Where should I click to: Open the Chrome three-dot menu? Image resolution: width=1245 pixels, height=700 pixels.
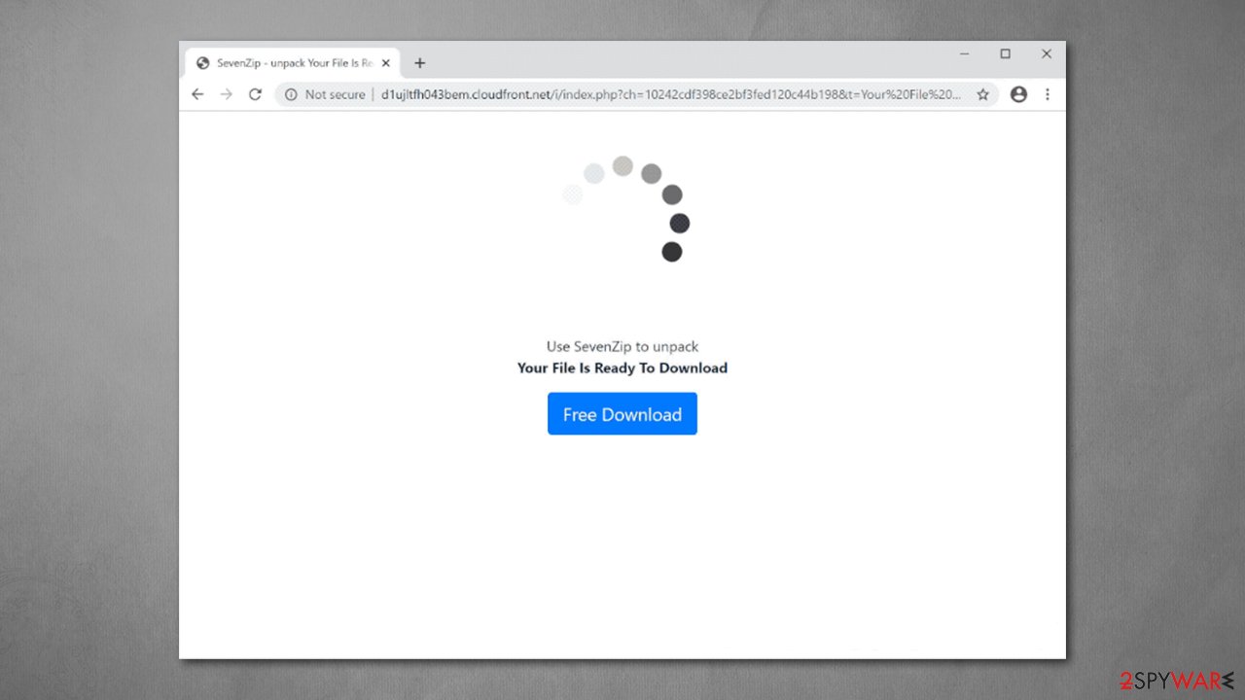[x=1048, y=94]
